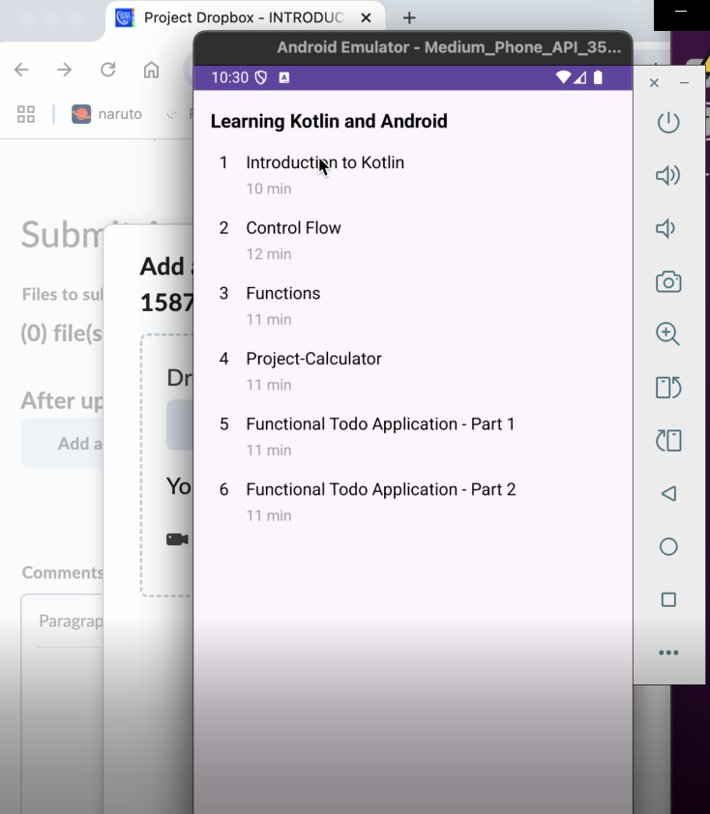Open a new browser tab
Screen dimensions: 710x814
409,18
